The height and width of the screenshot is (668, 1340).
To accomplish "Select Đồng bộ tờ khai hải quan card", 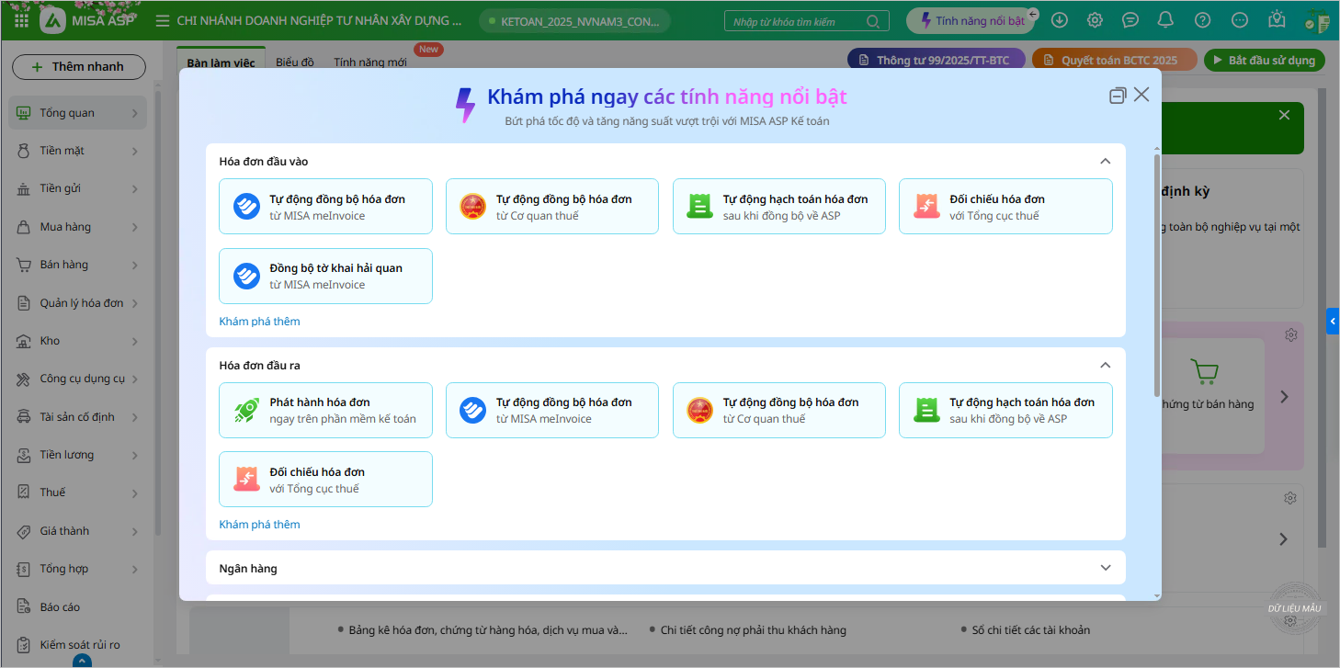I will click(325, 276).
